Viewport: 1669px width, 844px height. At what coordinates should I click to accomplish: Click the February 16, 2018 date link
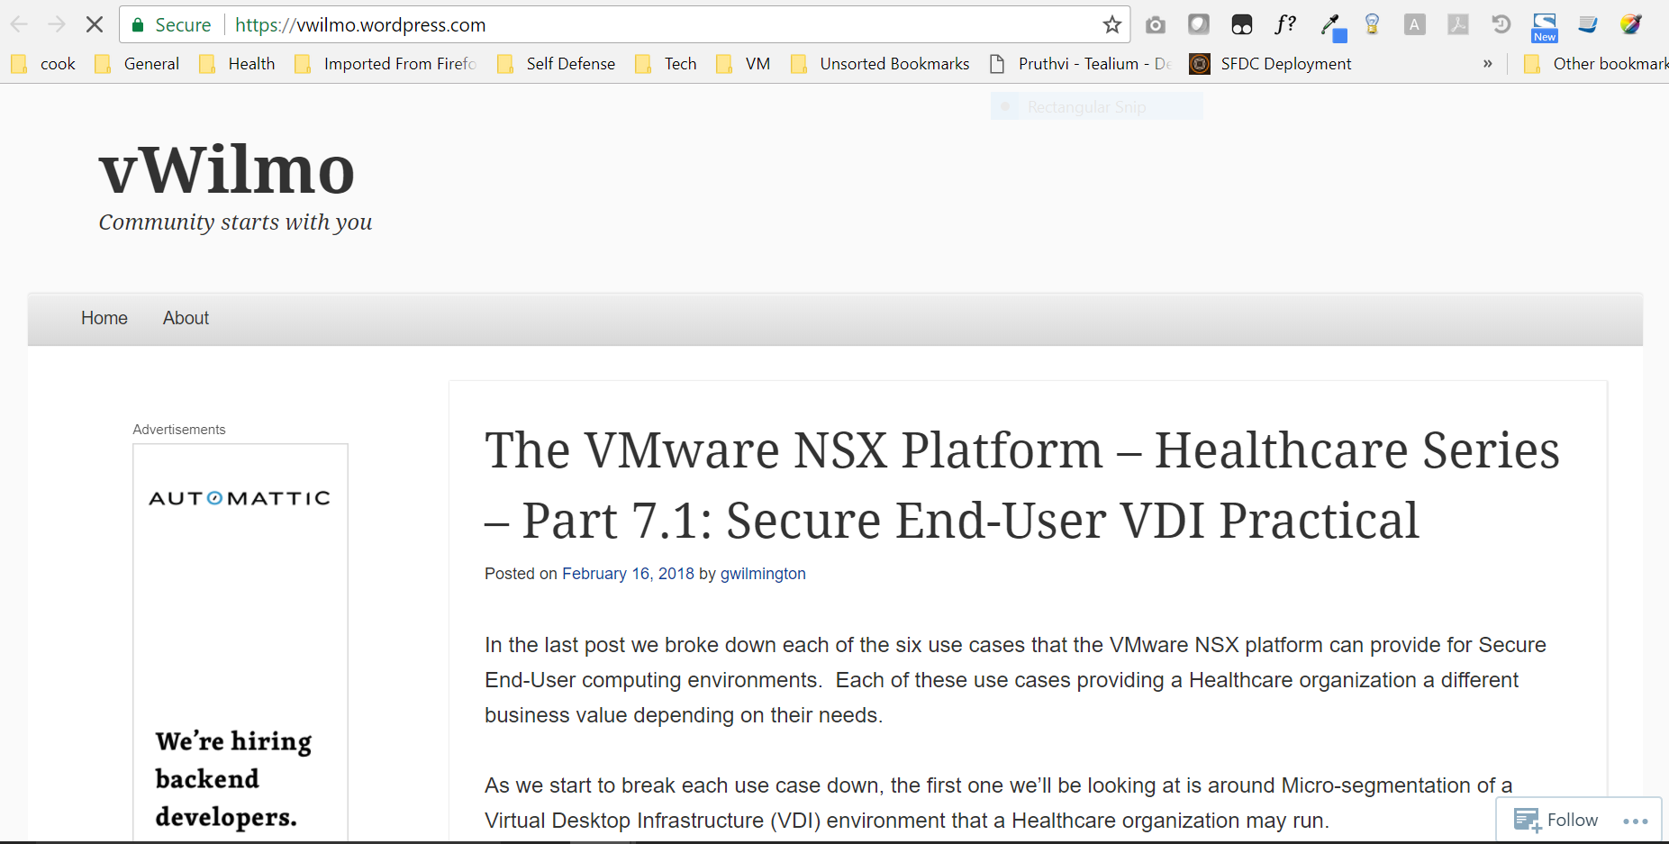(628, 574)
